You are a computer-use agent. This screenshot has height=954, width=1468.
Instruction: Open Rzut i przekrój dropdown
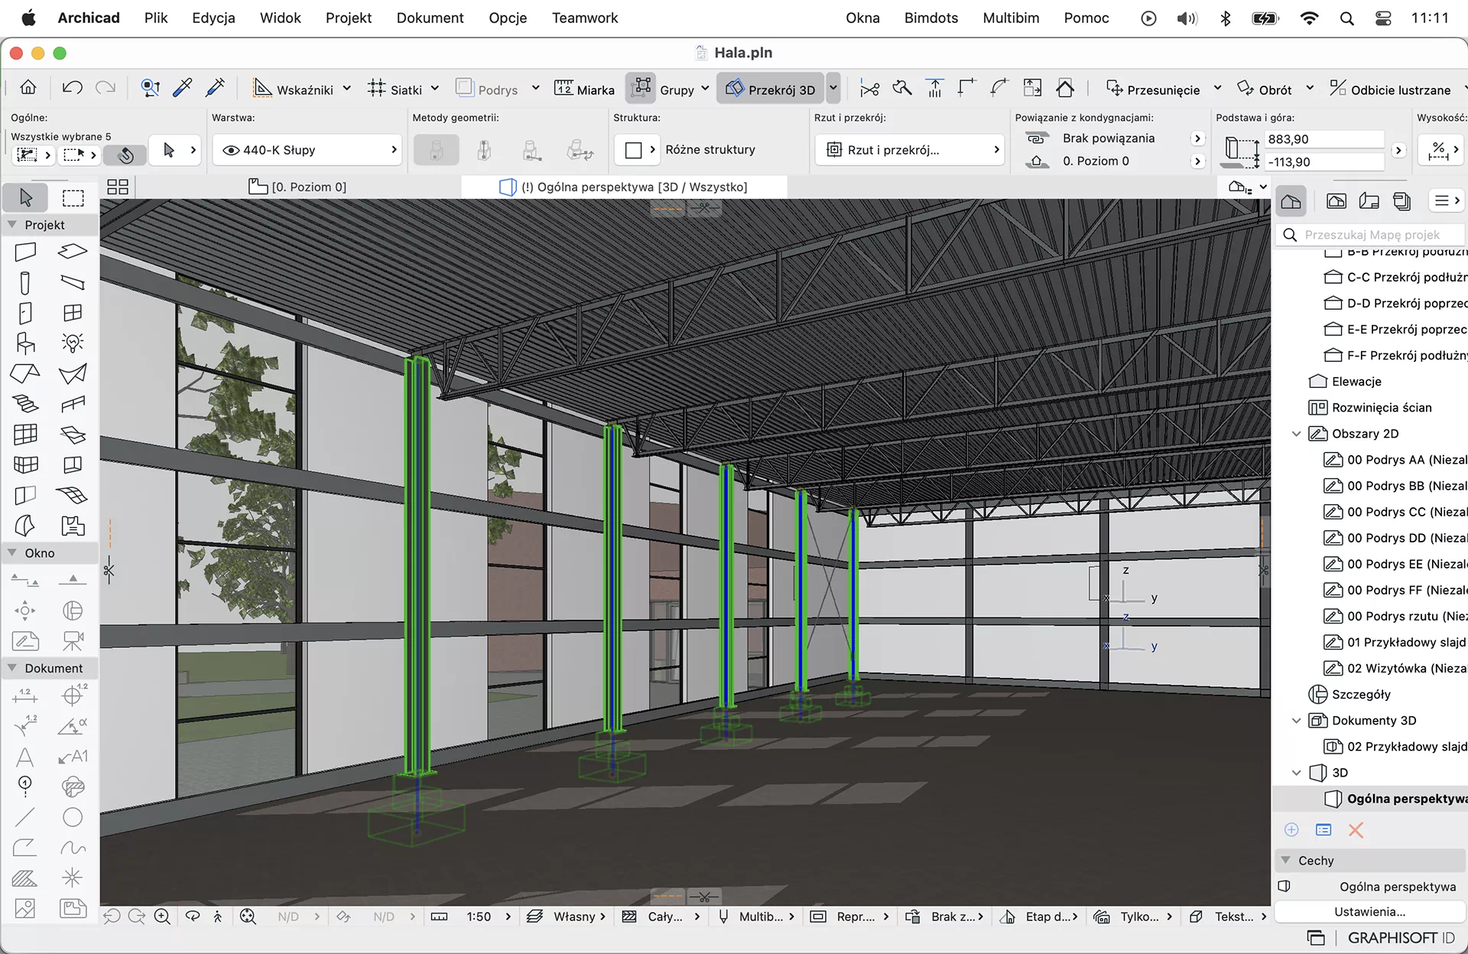(909, 150)
